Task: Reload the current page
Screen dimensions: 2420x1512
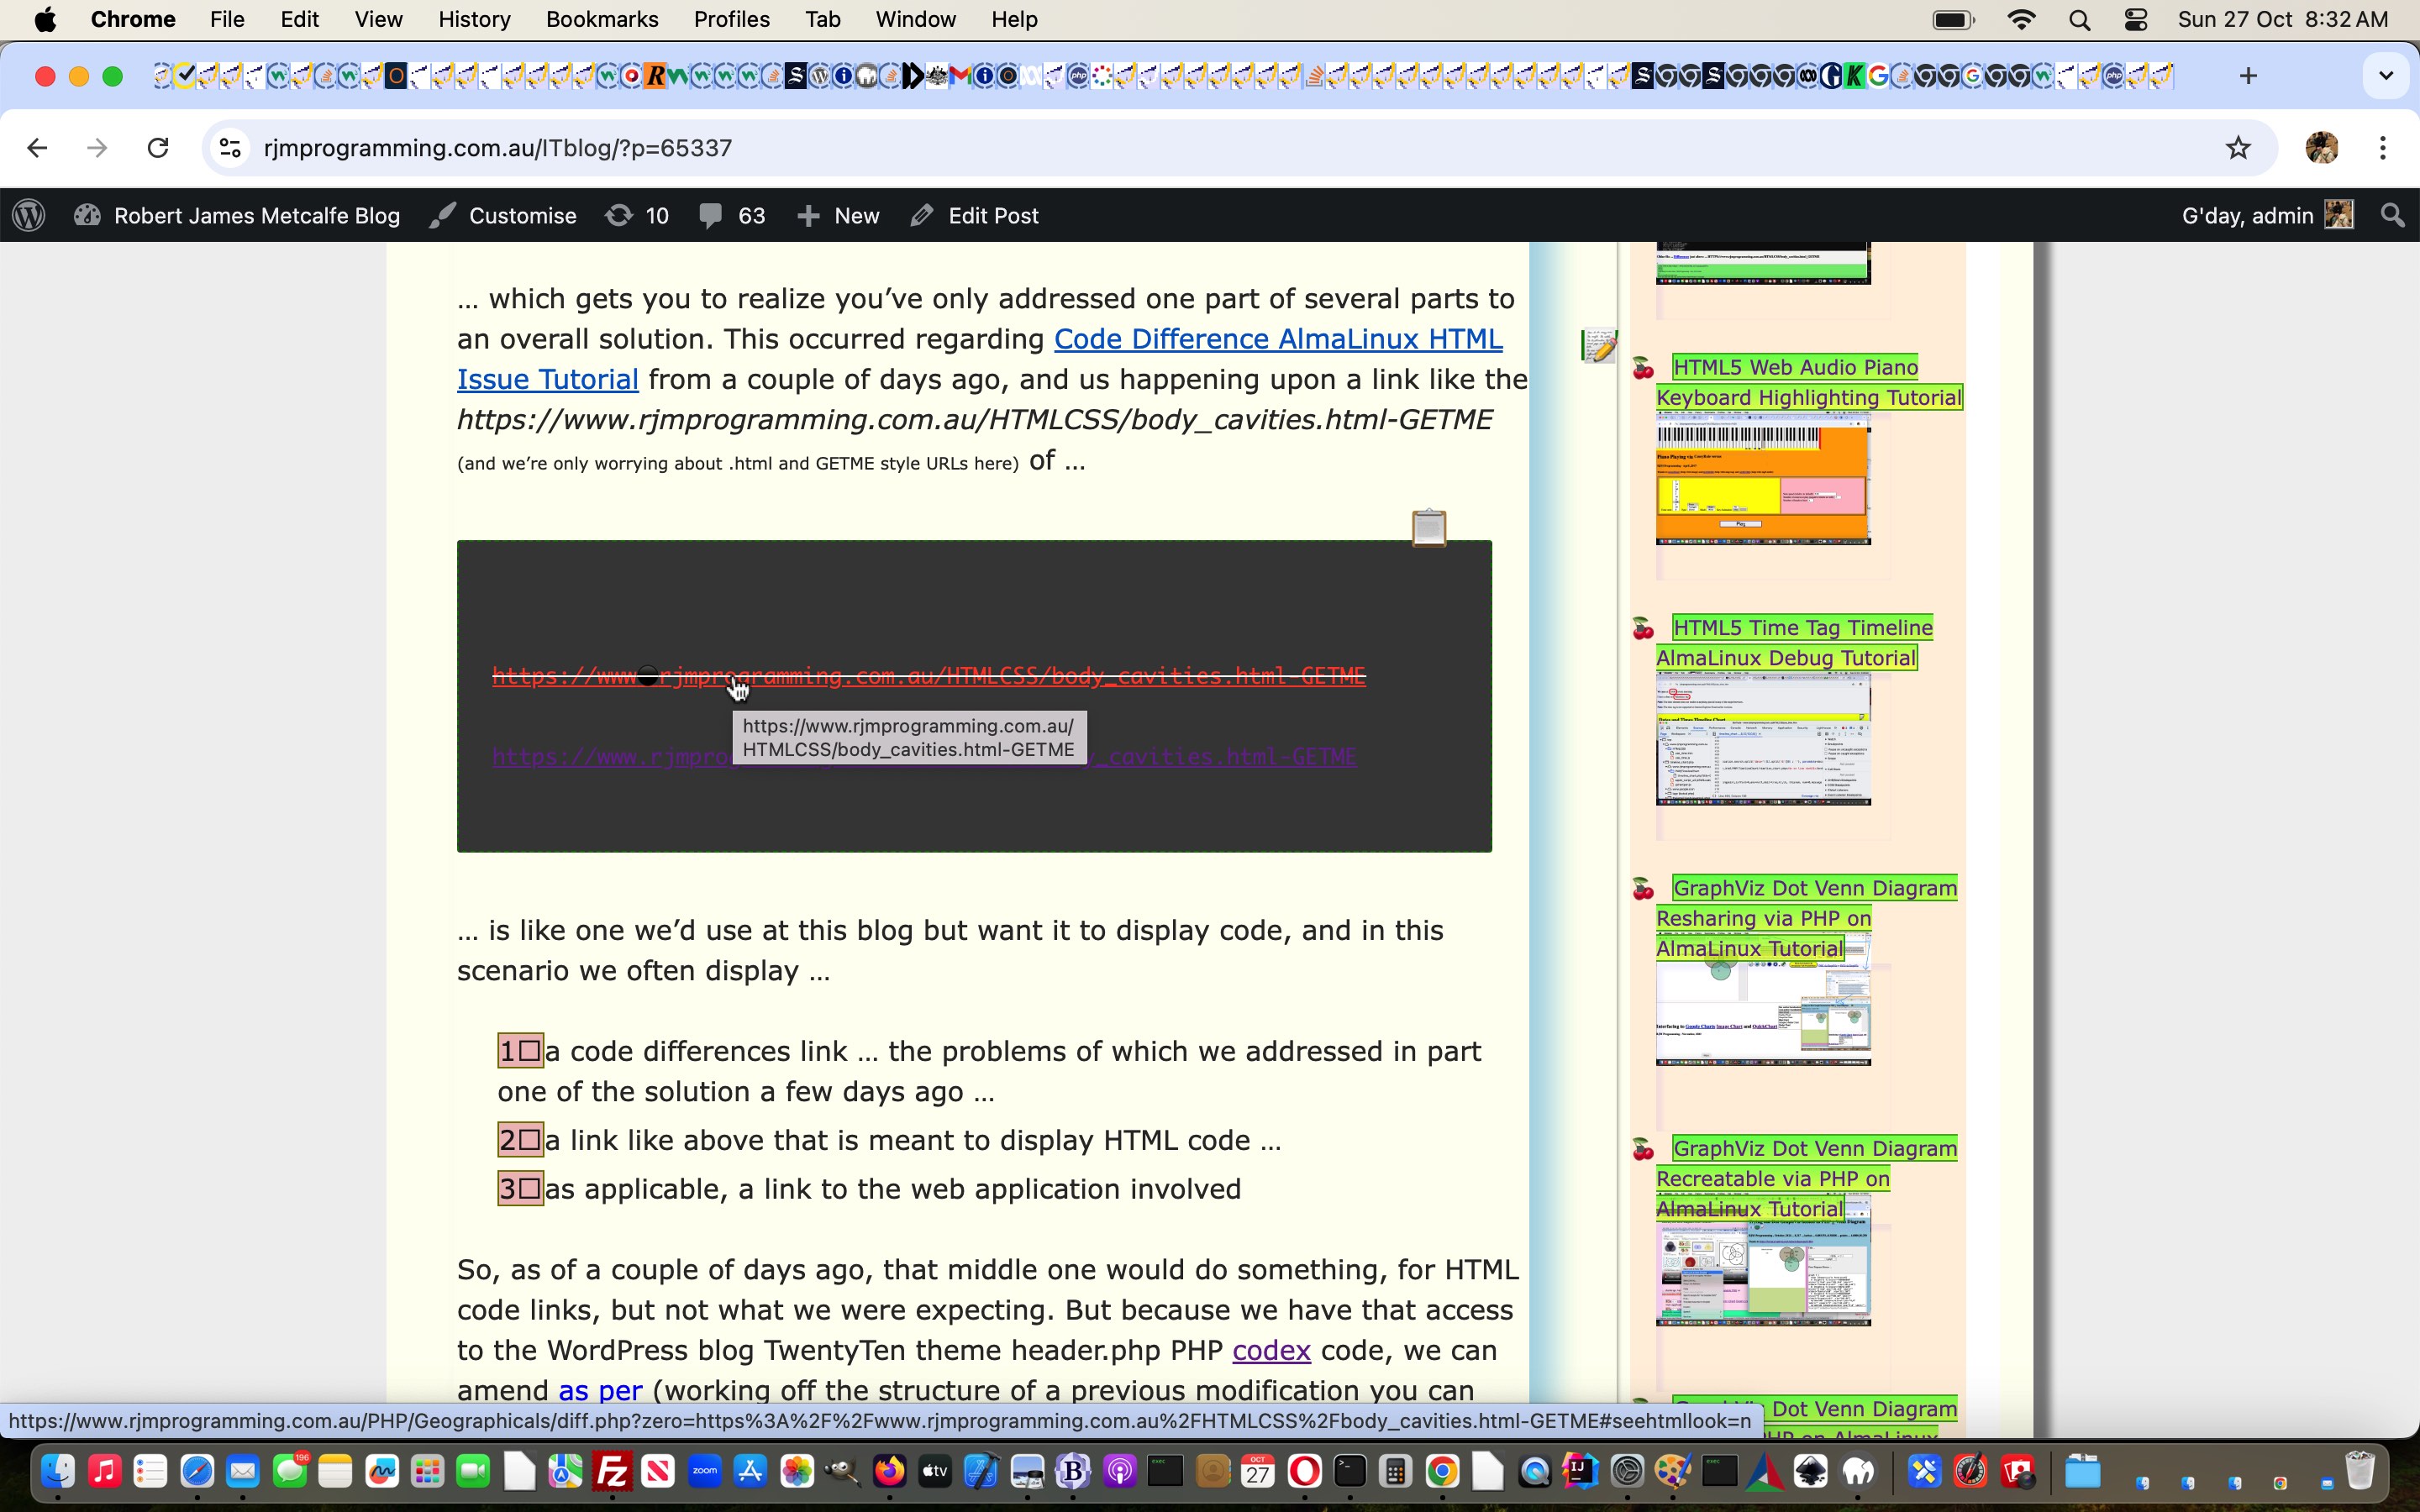Action: tap(158, 148)
